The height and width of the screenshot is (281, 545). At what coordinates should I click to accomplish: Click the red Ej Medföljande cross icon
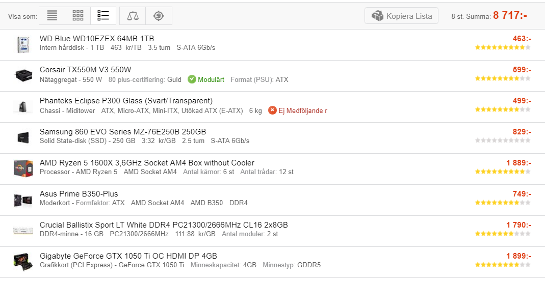272,110
